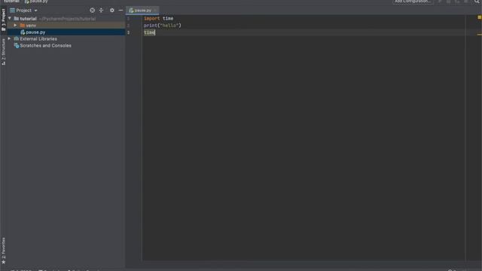
Task: Click the Add Configuration button
Action: point(413,2)
